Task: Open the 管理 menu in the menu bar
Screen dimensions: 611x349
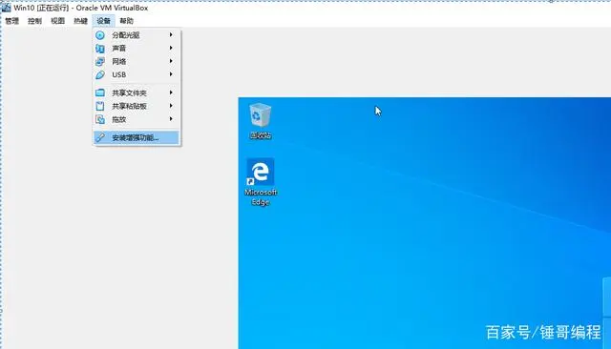Action: click(x=11, y=21)
